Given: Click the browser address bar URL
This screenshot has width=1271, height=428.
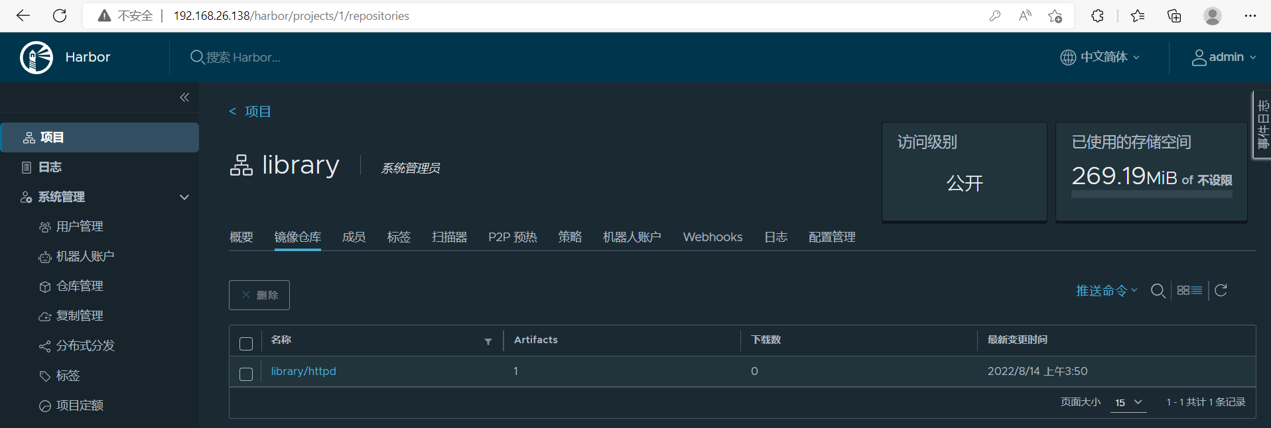Looking at the screenshot, I should pyautogui.click(x=291, y=16).
